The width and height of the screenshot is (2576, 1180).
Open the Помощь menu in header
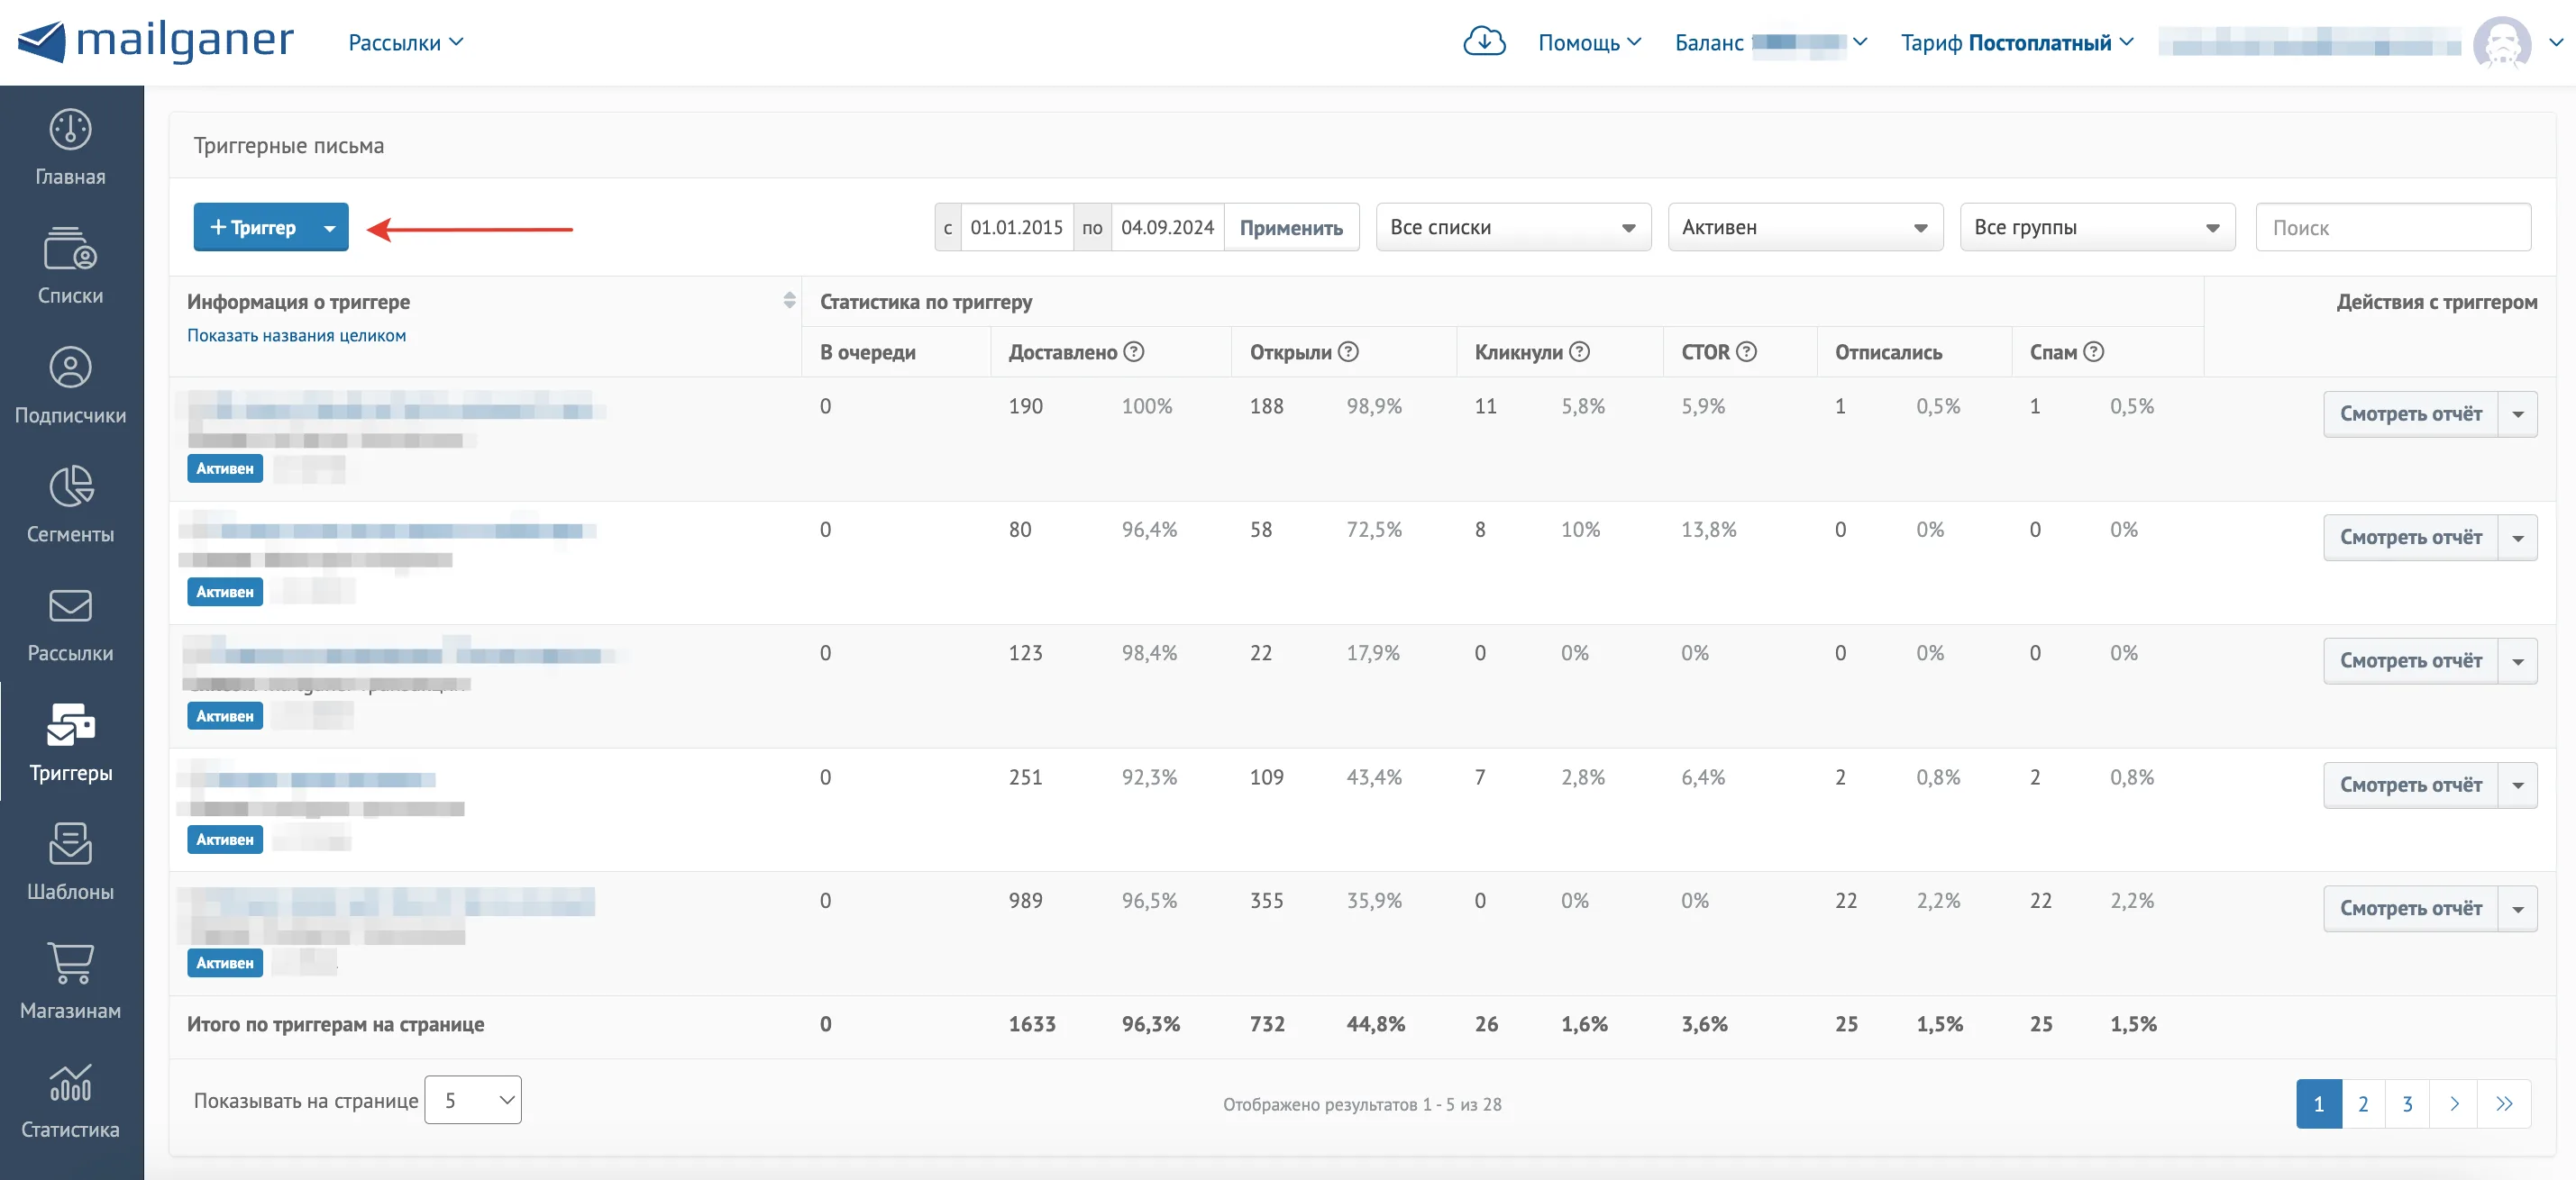pyautogui.click(x=1589, y=42)
